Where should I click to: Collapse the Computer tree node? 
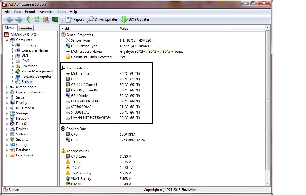click(7, 40)
